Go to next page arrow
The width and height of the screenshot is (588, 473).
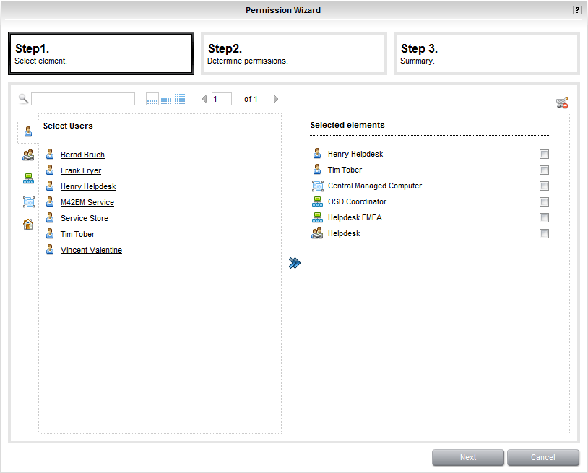pos(276,99)
